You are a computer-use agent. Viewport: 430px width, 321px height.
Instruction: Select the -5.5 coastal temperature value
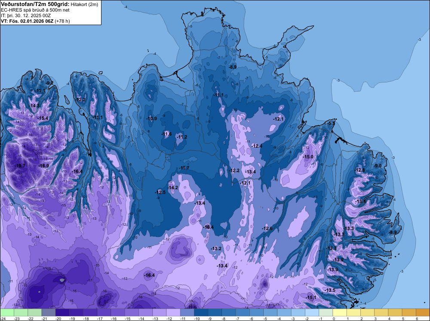click(331, 124)
